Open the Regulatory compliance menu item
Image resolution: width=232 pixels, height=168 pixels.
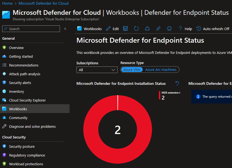pos(27,155)
